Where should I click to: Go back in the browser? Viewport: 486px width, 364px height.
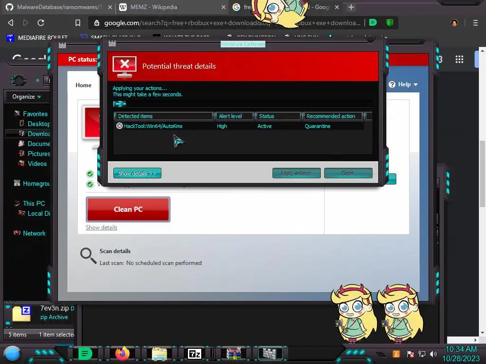11,23
